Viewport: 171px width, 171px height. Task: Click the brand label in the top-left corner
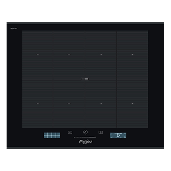[14, 28]
